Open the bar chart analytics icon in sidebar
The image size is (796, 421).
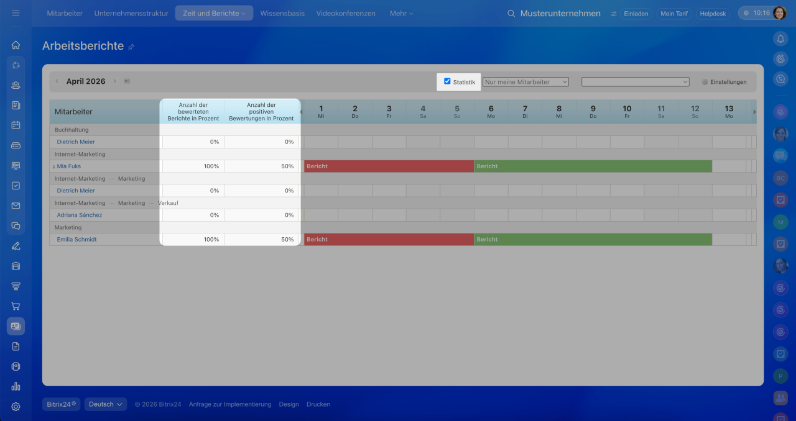click(x=16, y=386)
